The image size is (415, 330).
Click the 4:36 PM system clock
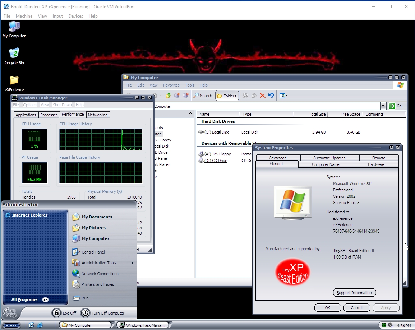tap(404, 325)
